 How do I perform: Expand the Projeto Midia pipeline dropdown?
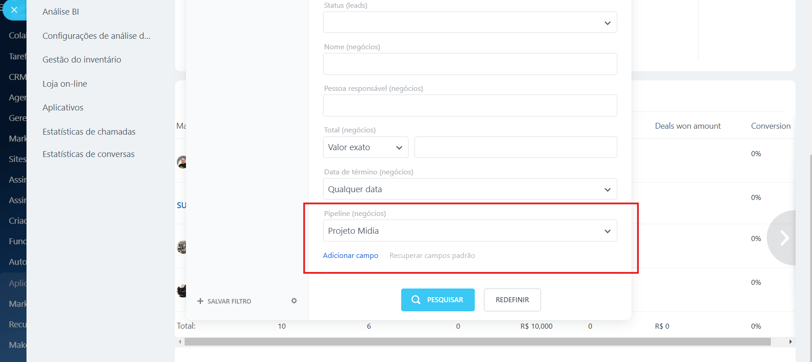pos(470,231)
